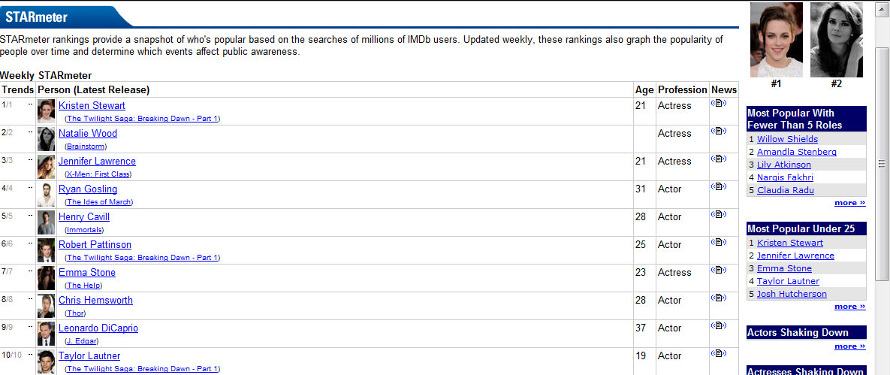Image resolution: width=890 pixels, height=375 pixels.
Task: Click the news icon in Leonardo DiCaprio's row
Action: 719,325
